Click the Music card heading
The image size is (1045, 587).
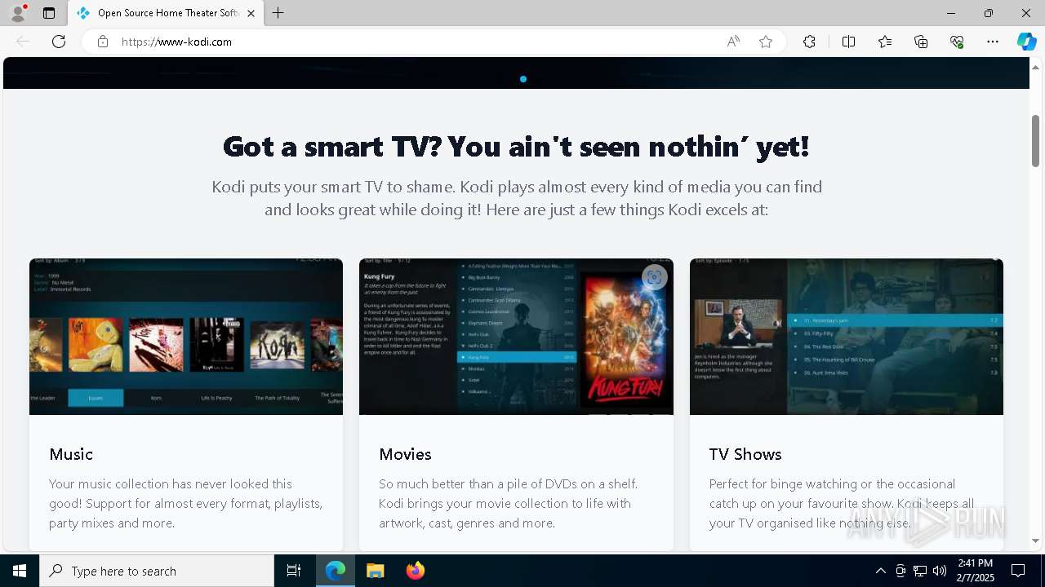pyautogui.click(x=71, y=454)
